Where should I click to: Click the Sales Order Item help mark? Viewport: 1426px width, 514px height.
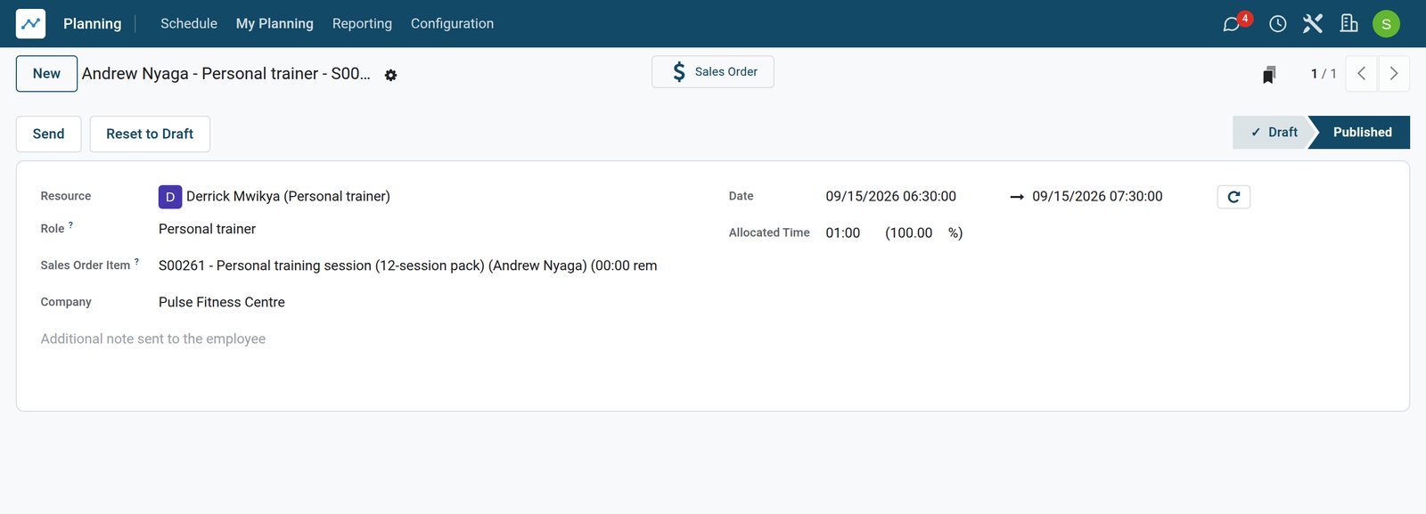click(x=136, y=262)
